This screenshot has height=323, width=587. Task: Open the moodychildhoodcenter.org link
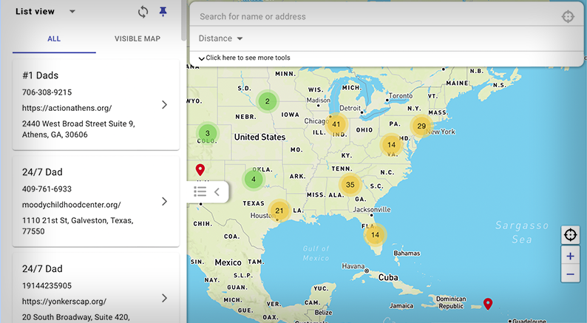click(x=71, y=205)
